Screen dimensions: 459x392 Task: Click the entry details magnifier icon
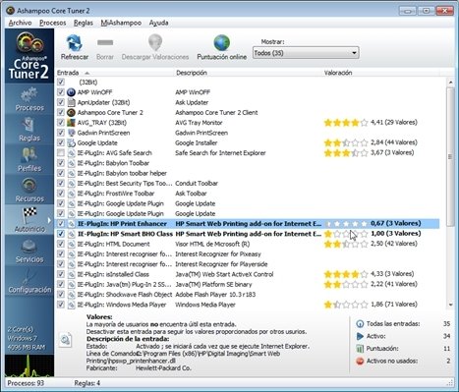(x=66, y=340)
